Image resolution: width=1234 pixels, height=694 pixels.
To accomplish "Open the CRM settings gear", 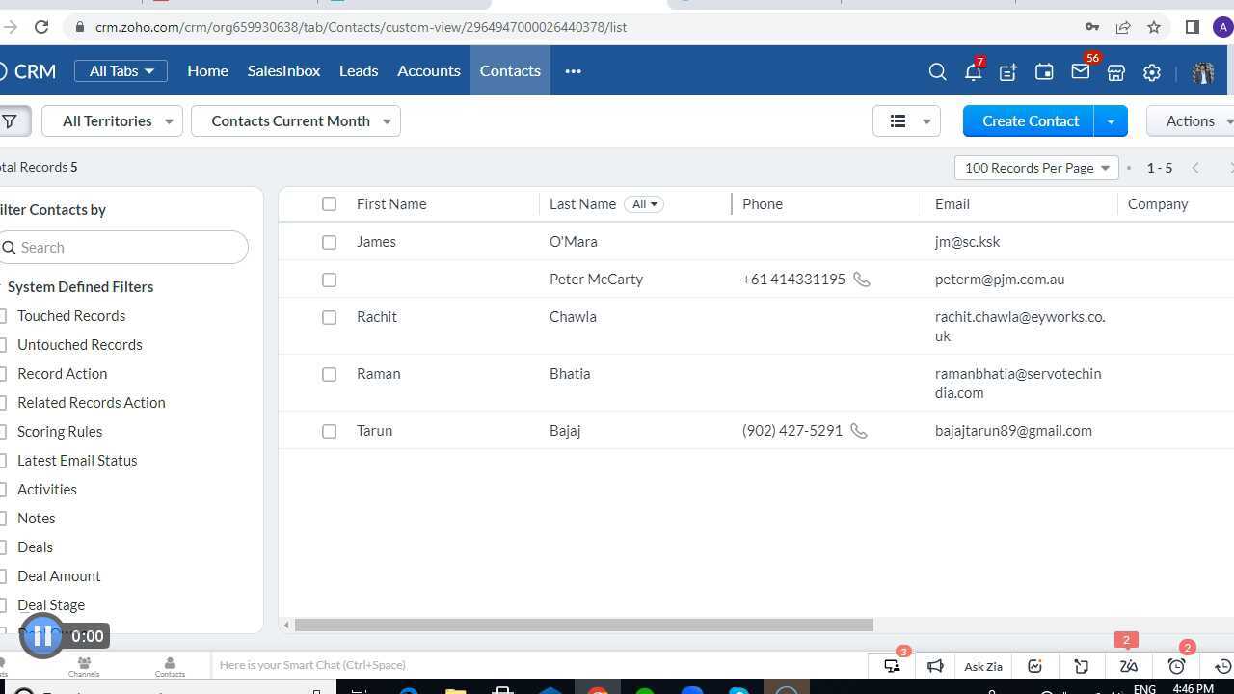I will tap(1151, 71).
